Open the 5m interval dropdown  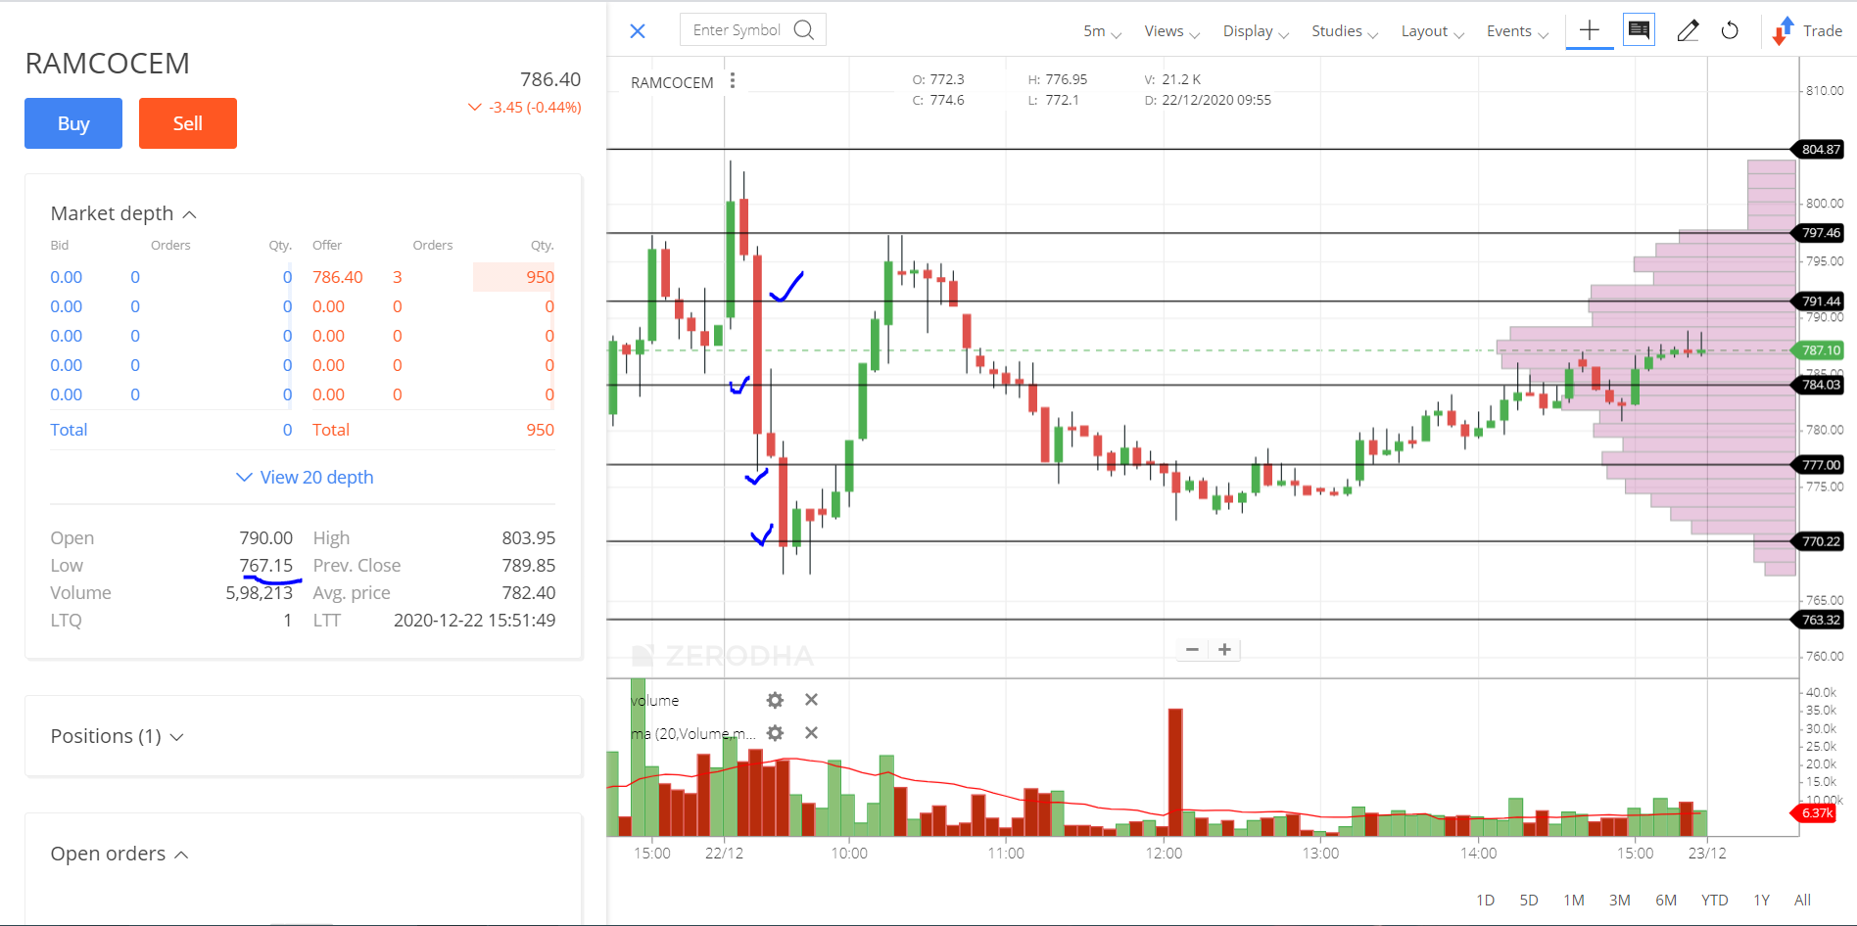(1102, 31)
